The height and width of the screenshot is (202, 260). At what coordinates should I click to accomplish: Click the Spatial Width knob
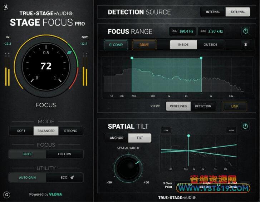point(128,168)
